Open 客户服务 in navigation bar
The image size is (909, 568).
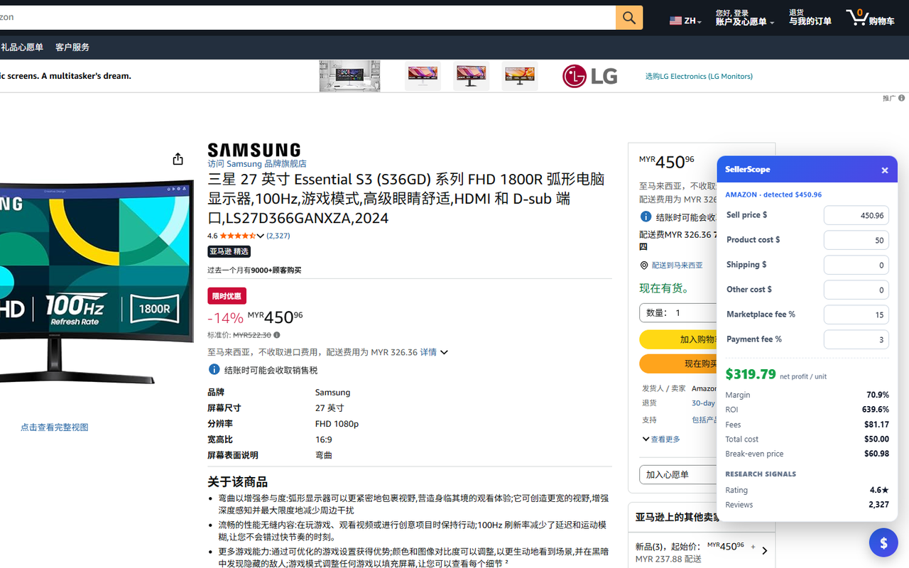72,48
